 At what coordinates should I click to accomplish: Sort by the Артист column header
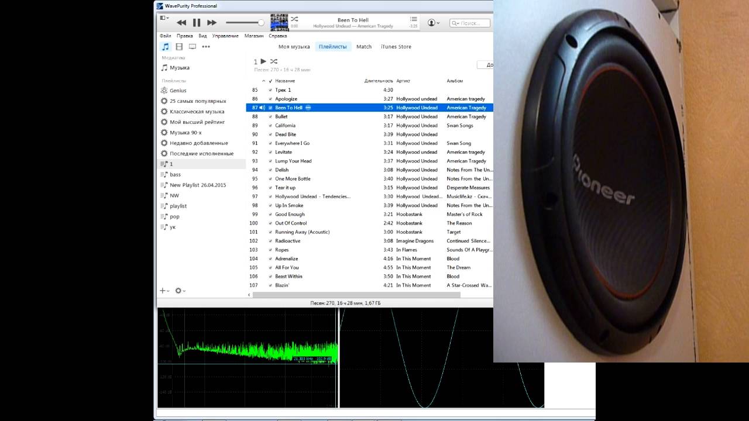(403, 81)
